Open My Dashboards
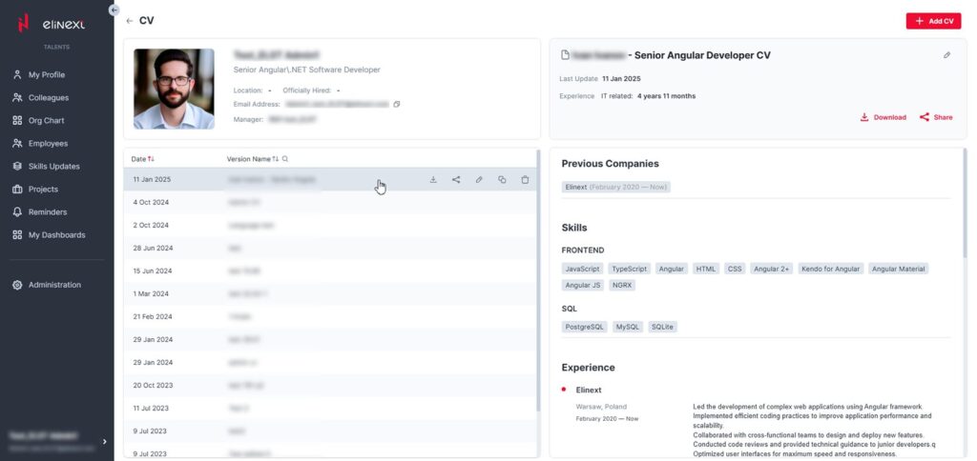The image size is (977, 461). tap(56, 235)
